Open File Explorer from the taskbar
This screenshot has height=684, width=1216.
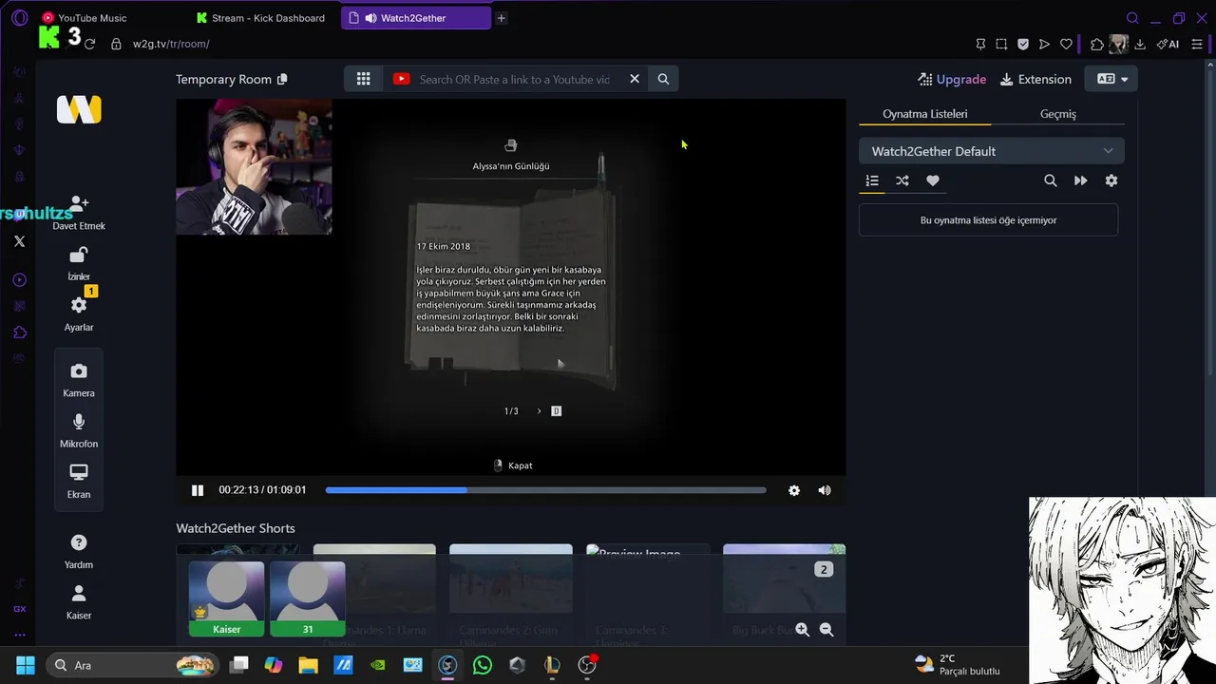coord(308,665)
